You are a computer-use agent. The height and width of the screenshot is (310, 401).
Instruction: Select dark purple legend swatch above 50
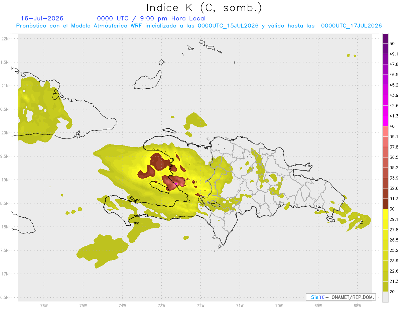[386, 39]
